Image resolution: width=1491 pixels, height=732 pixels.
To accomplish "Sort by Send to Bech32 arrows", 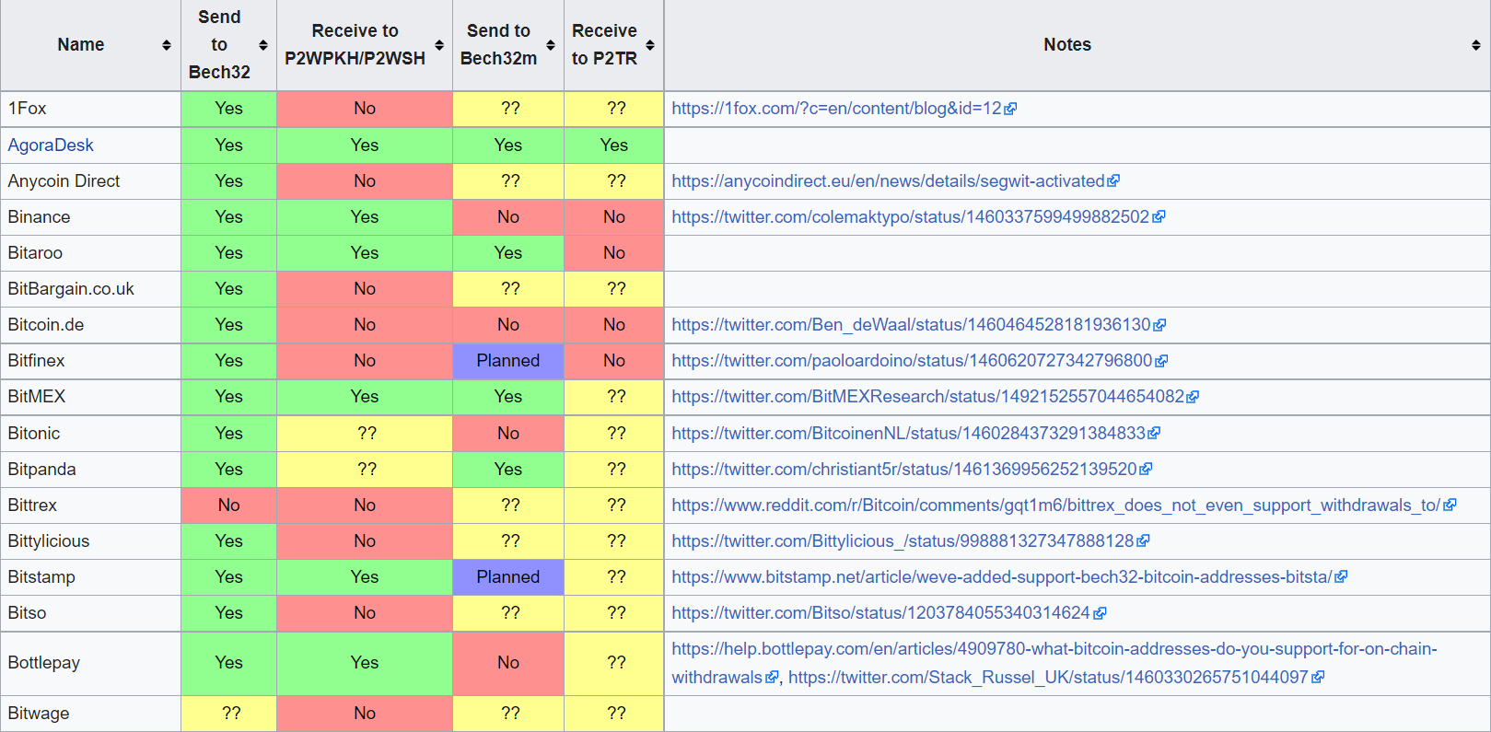I will pyautogui.click(x=263, y=45).
